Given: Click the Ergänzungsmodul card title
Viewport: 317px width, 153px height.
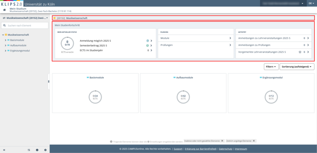Looking at the screenshot, I should pos(272,78).
